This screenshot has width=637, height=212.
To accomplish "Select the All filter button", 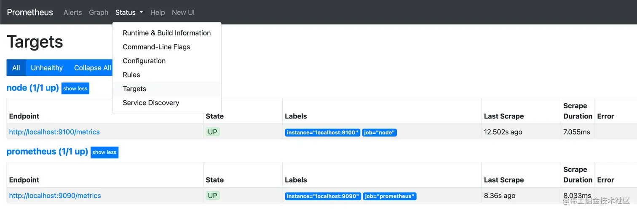I will point(16,68).
